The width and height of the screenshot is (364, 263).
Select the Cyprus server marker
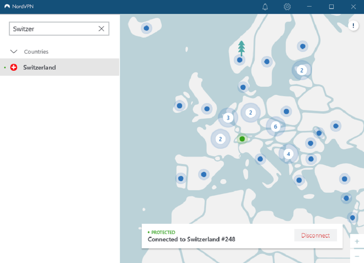click(346, 198)
